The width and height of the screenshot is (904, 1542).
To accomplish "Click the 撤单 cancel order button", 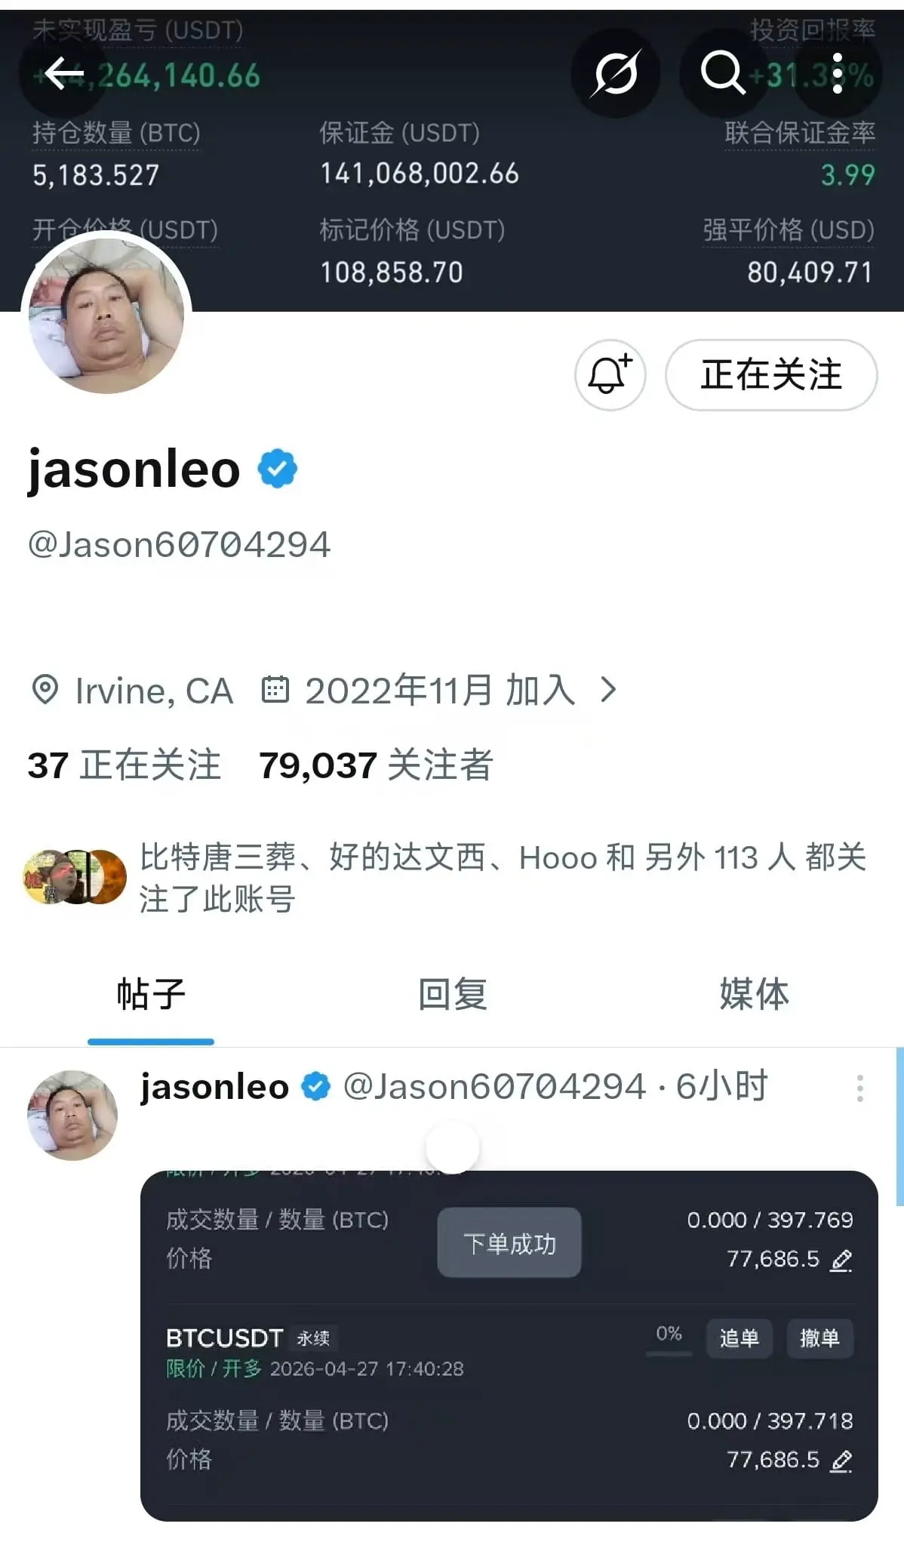I will pyautogui.click(x=819, y=1338).
